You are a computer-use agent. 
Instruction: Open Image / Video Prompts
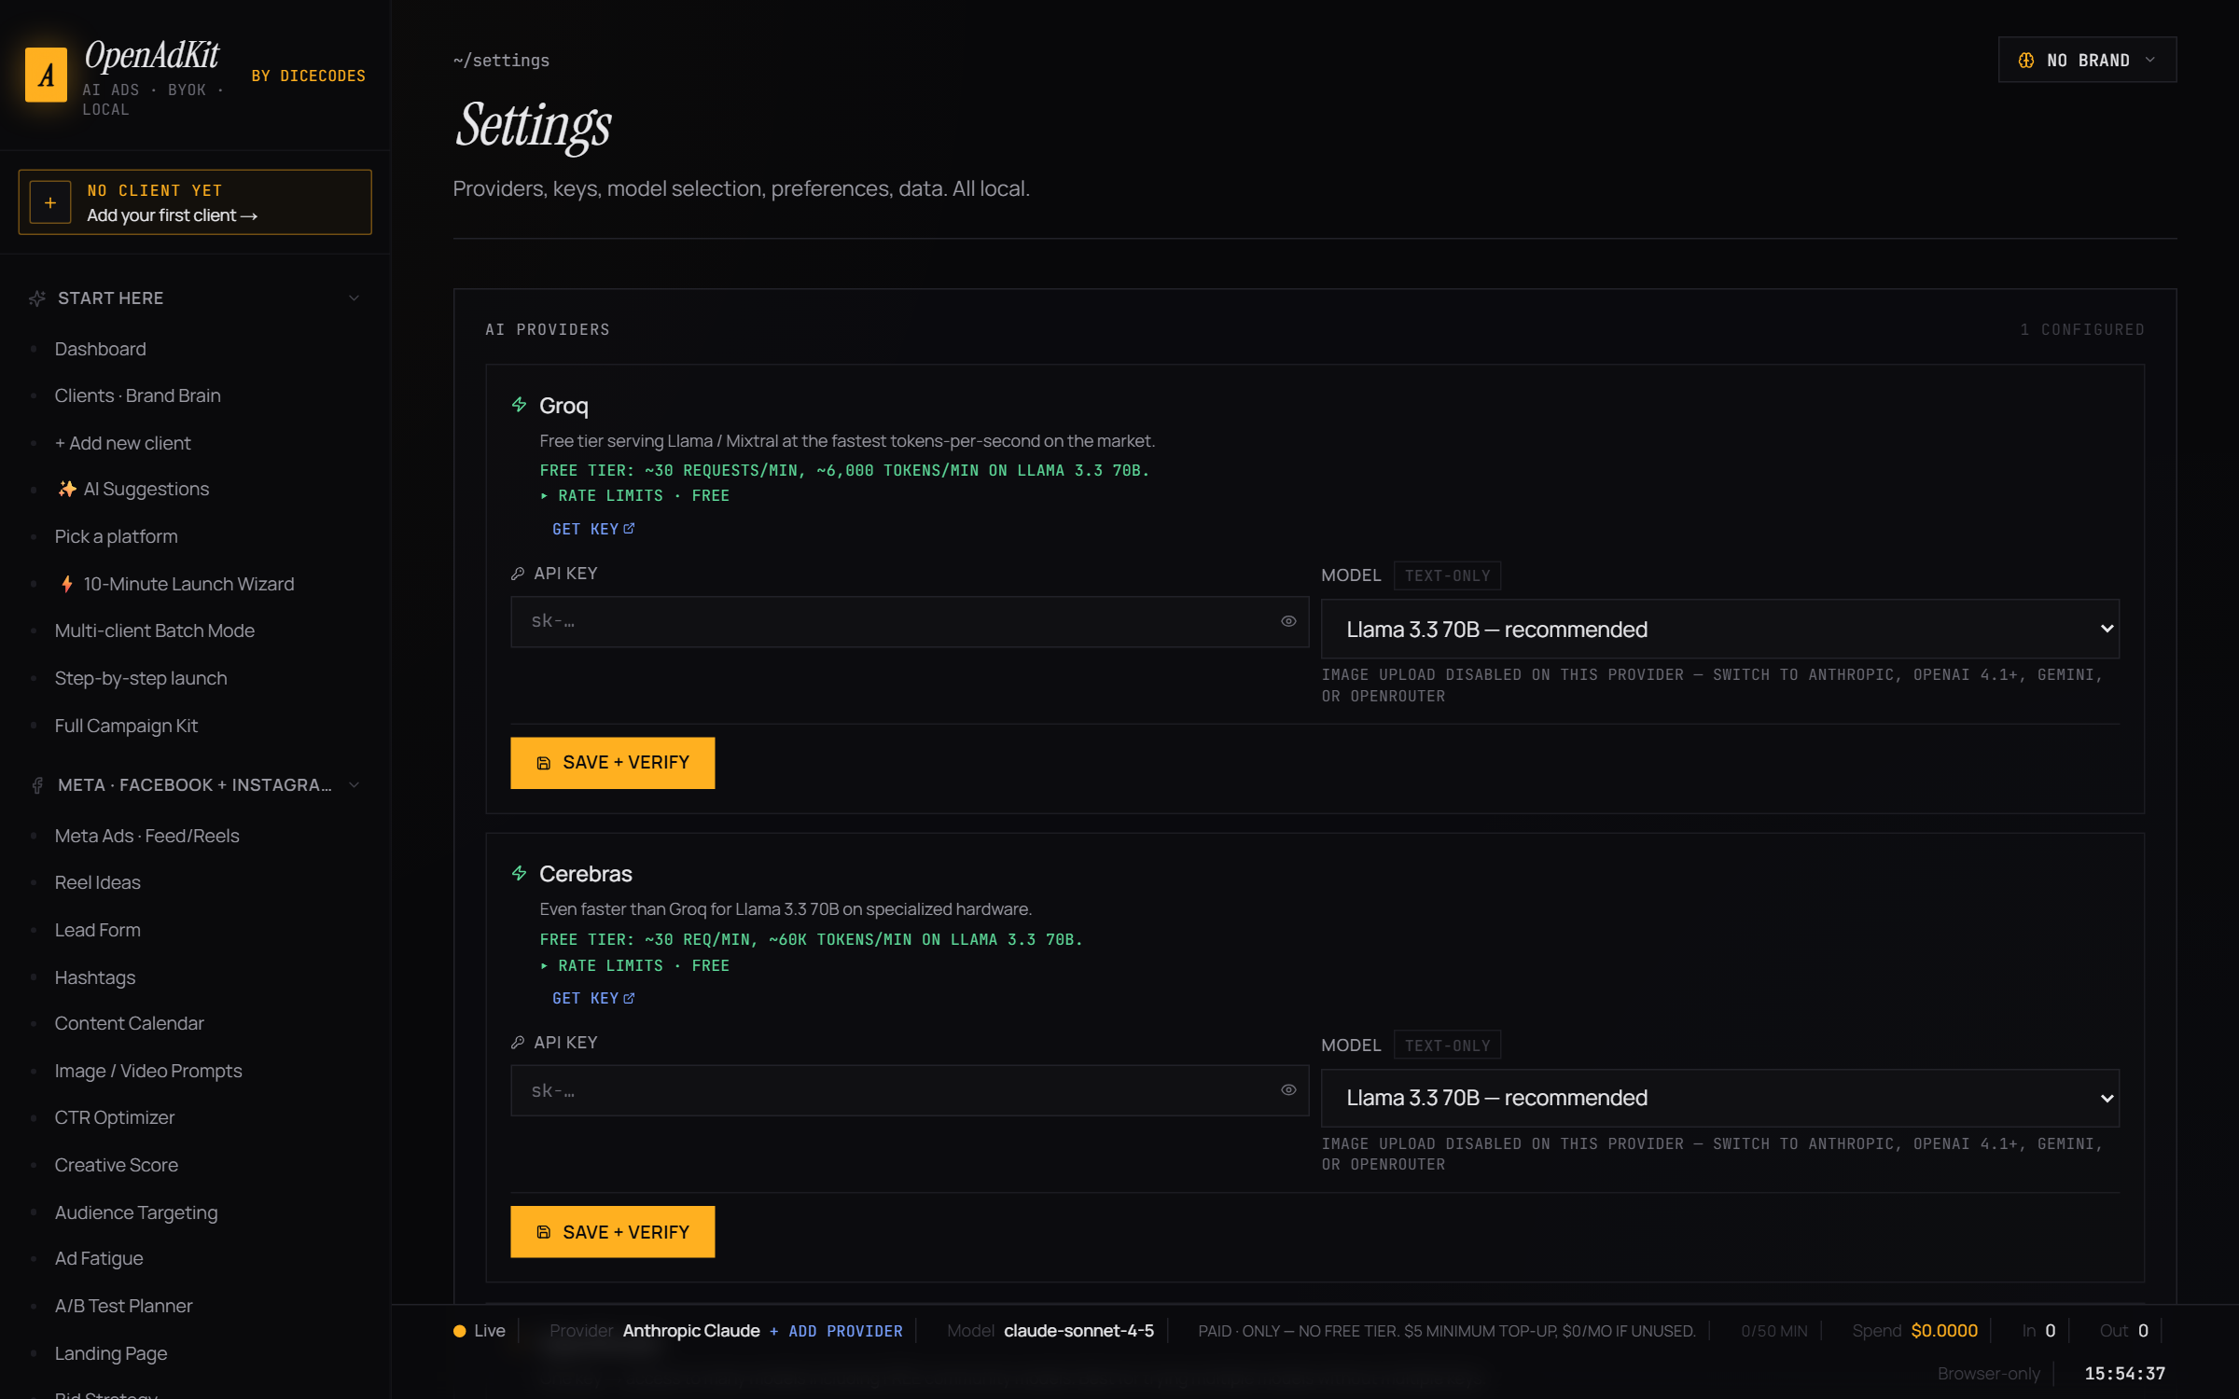tap(148, 1071)
